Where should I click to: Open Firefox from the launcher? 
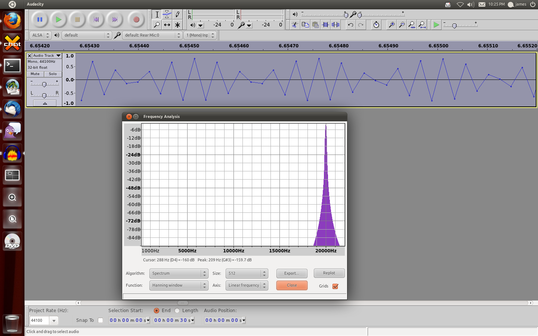coord(12,21)
